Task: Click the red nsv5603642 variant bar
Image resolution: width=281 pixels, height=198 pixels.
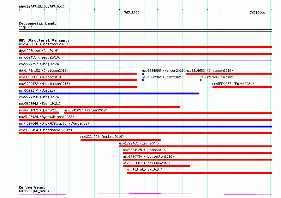Action: (99, 107)
